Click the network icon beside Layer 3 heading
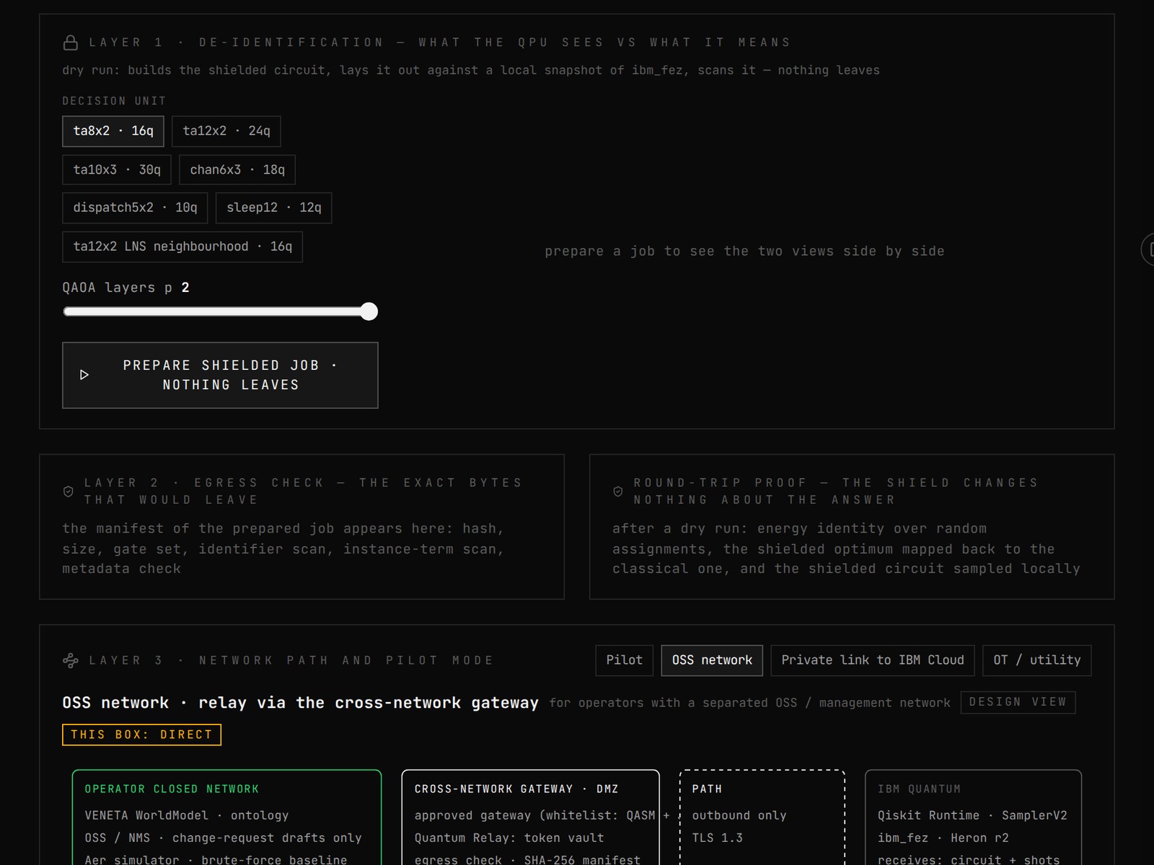Image resolution: width=1154 pixels, height=865 pixels. point(71,660)
